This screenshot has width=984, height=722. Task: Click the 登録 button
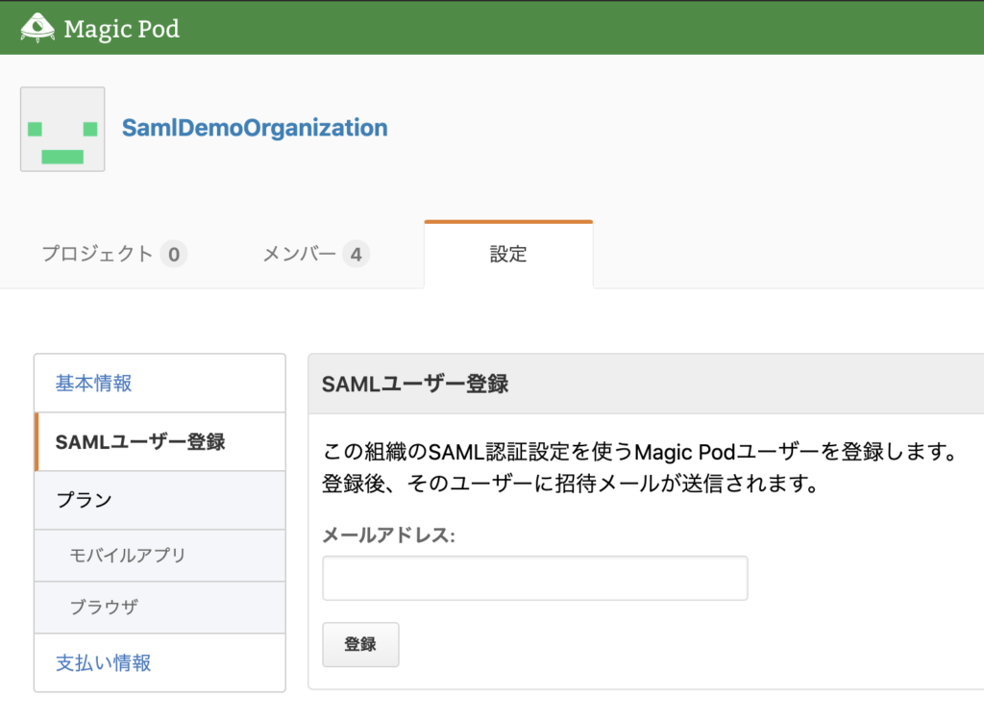click(x=361, y=645)
